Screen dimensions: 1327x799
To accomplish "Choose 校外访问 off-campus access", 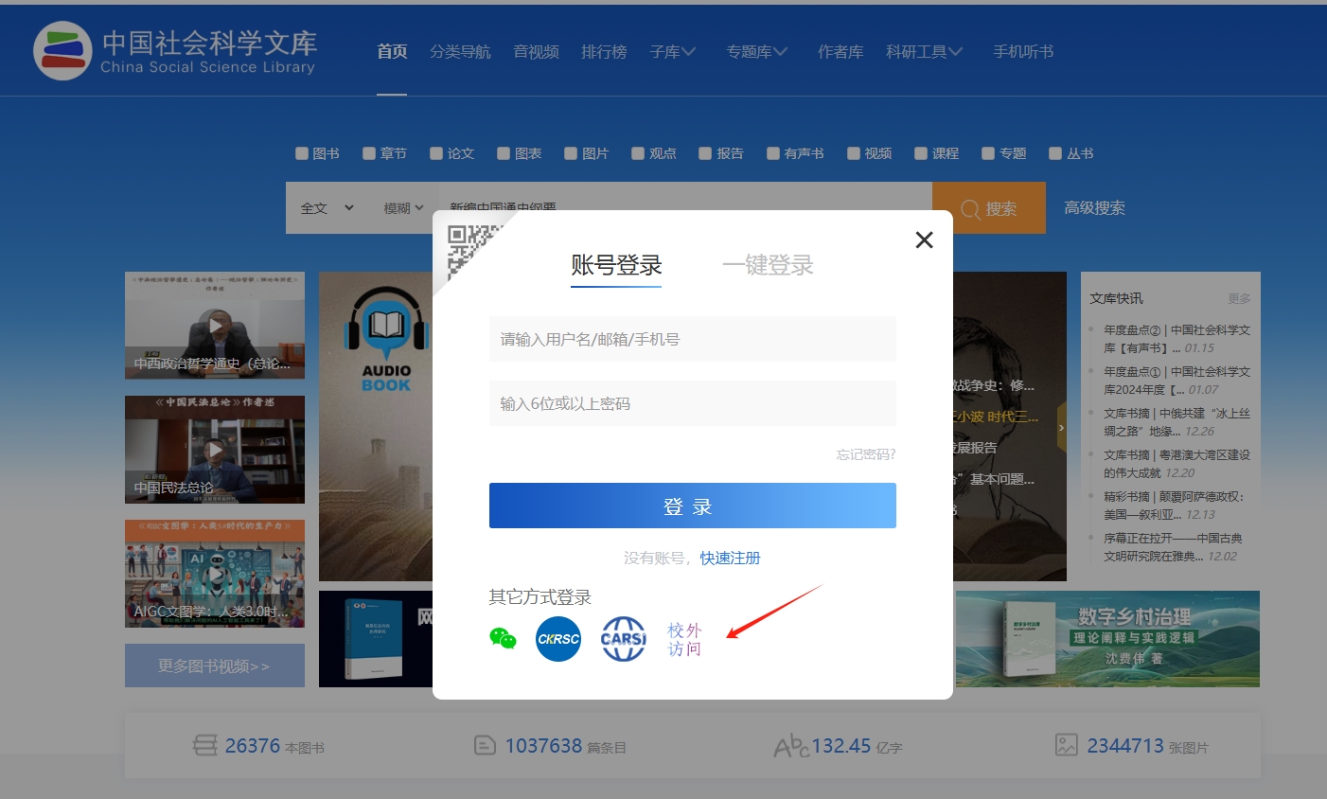I will [x=684, y=639].
